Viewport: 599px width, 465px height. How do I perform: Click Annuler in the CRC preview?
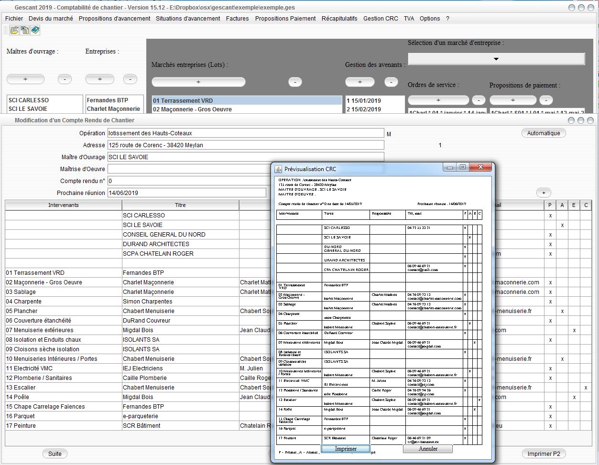(x=428, y=449)
